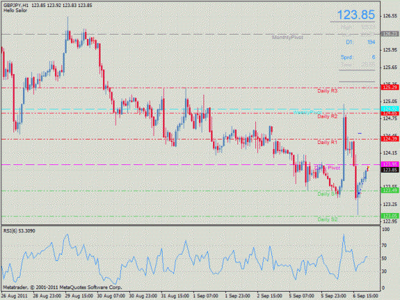
Task: Click the '1 Sep 07:00' time axis label
Action: pos(205,296)
